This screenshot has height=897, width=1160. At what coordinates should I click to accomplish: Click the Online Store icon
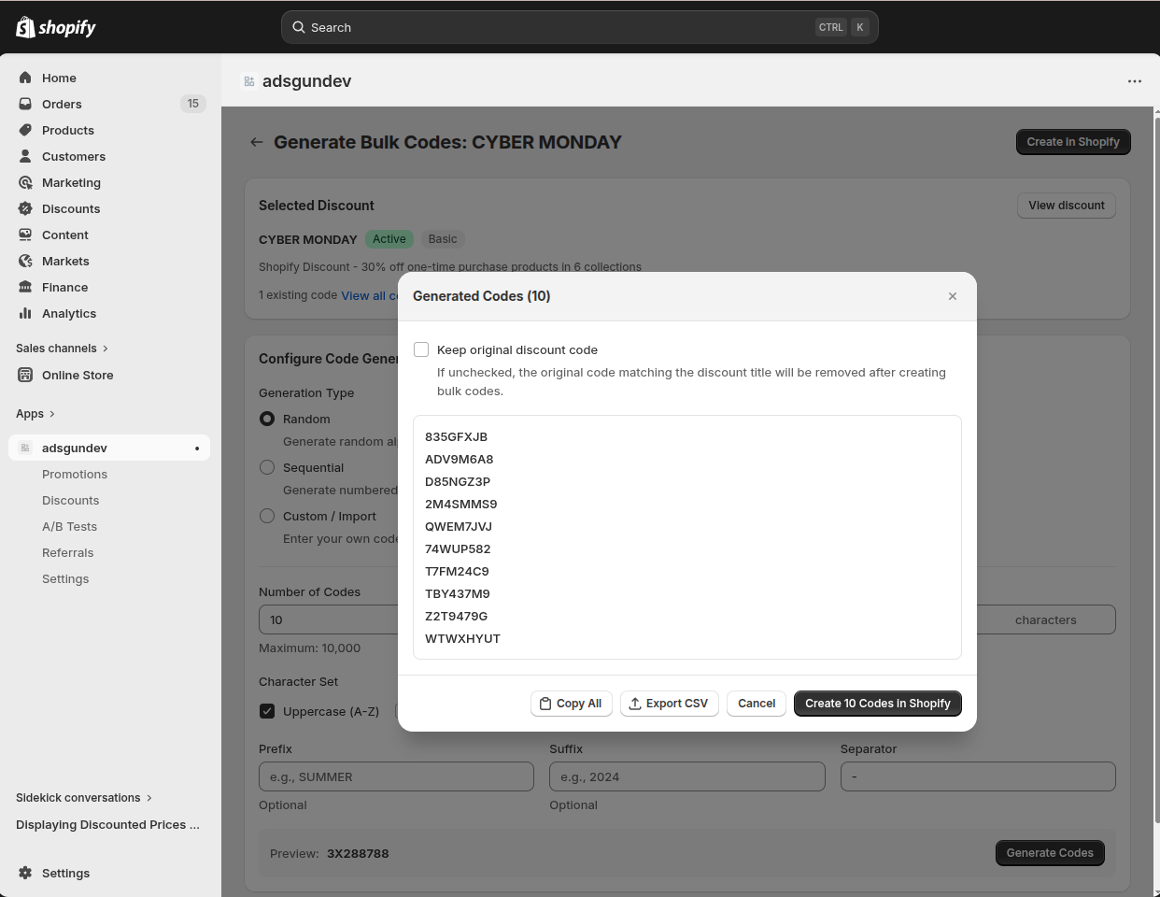point(25,375)
